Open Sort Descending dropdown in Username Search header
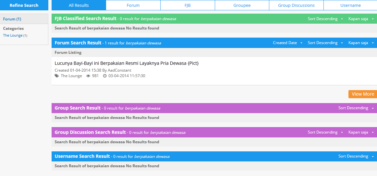 tap(356, 156)
